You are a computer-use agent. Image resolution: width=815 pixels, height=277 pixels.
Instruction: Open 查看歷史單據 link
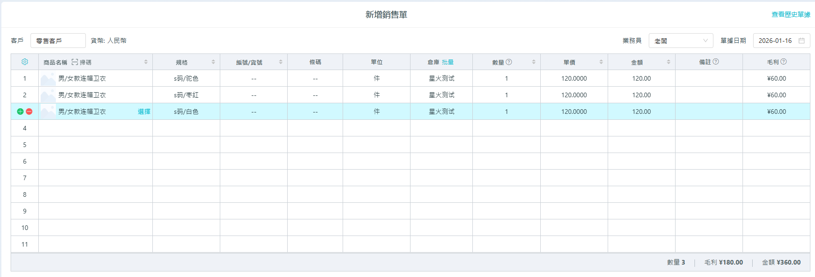point(791,15)
